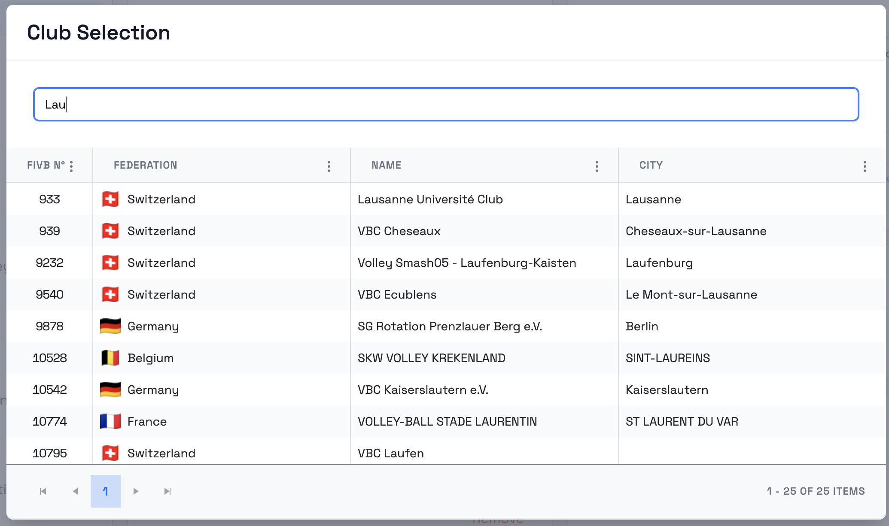Select page 1 in pager
This screenshot has height=526, width=889.
pos(106,491)
